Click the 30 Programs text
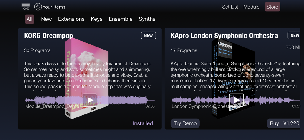 [37, 50]
